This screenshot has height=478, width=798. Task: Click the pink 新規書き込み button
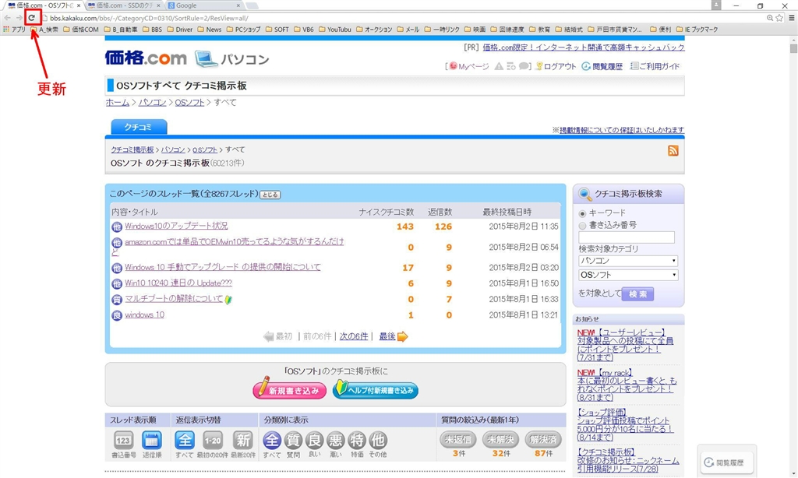point(290,389)
